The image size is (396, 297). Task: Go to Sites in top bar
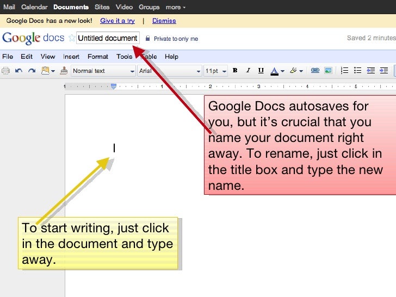point(102,7)
